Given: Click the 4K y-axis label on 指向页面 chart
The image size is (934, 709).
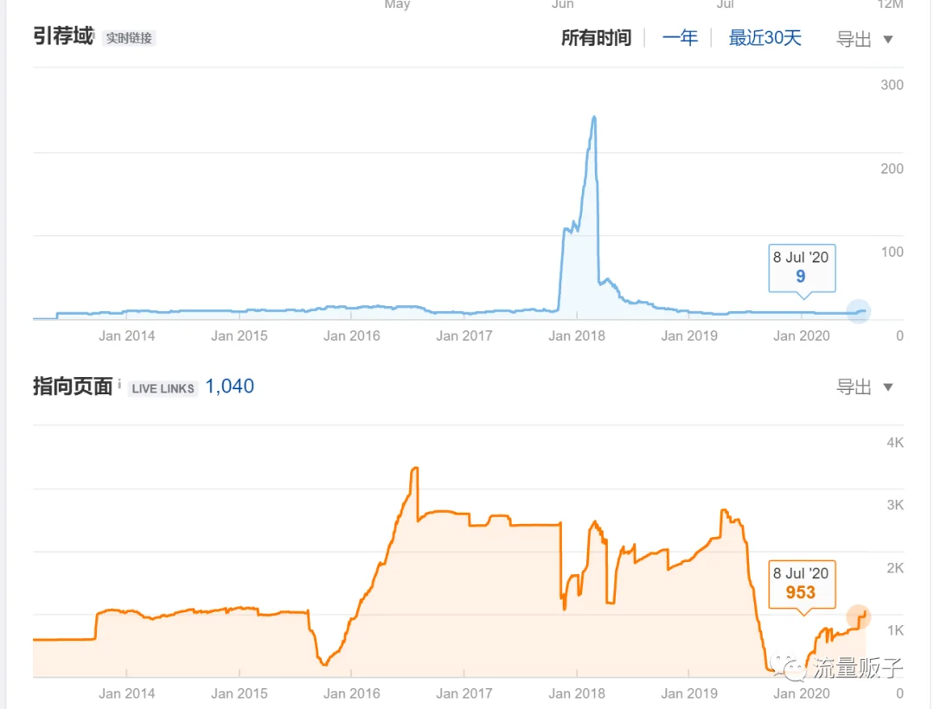Looking at the screenshot, I should coord(895,443).
